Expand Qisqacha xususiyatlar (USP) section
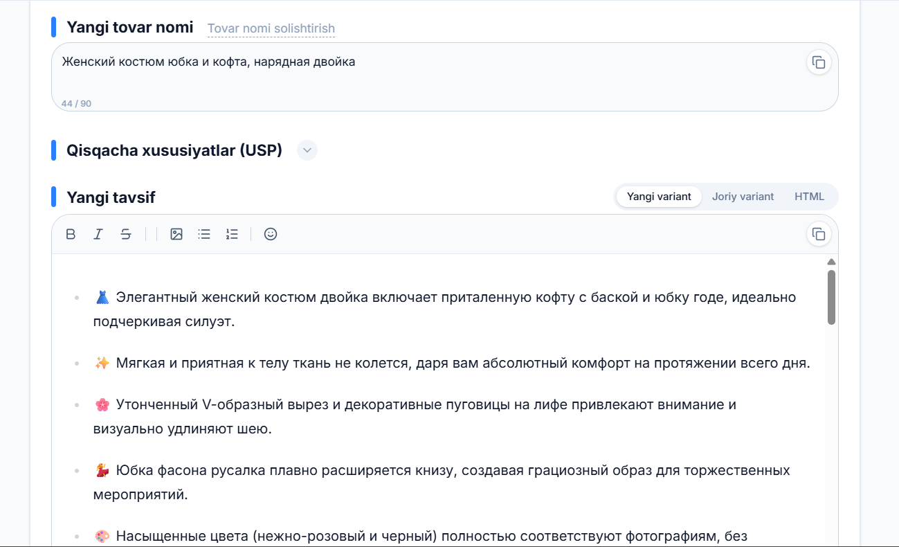 [307, 150]
